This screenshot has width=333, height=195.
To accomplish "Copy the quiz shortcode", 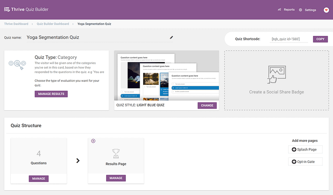I will coord(320,39).
